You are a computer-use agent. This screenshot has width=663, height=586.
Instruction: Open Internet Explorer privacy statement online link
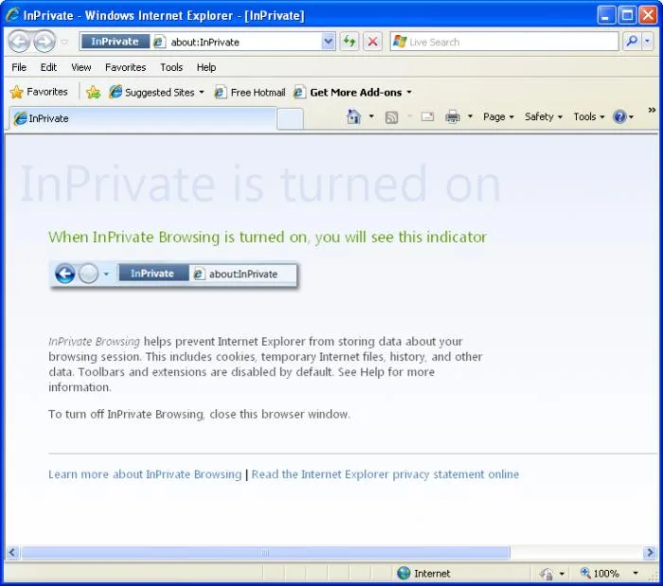coord(385,474)
